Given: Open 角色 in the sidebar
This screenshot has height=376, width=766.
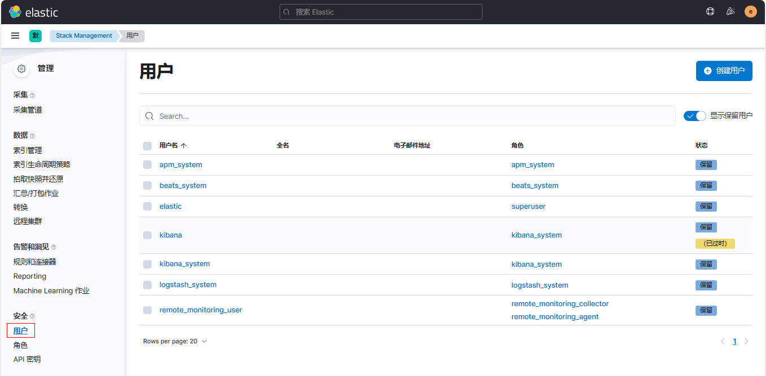Looking at the screenshot, I should click(x=21, y=345).
